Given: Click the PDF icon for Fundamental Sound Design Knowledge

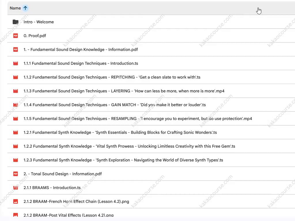Looking at the screenshot, I should [16, 49].
